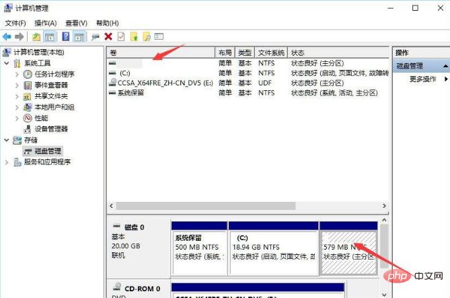Click the properties checkmark sheet icon

(x=121, y=37)
